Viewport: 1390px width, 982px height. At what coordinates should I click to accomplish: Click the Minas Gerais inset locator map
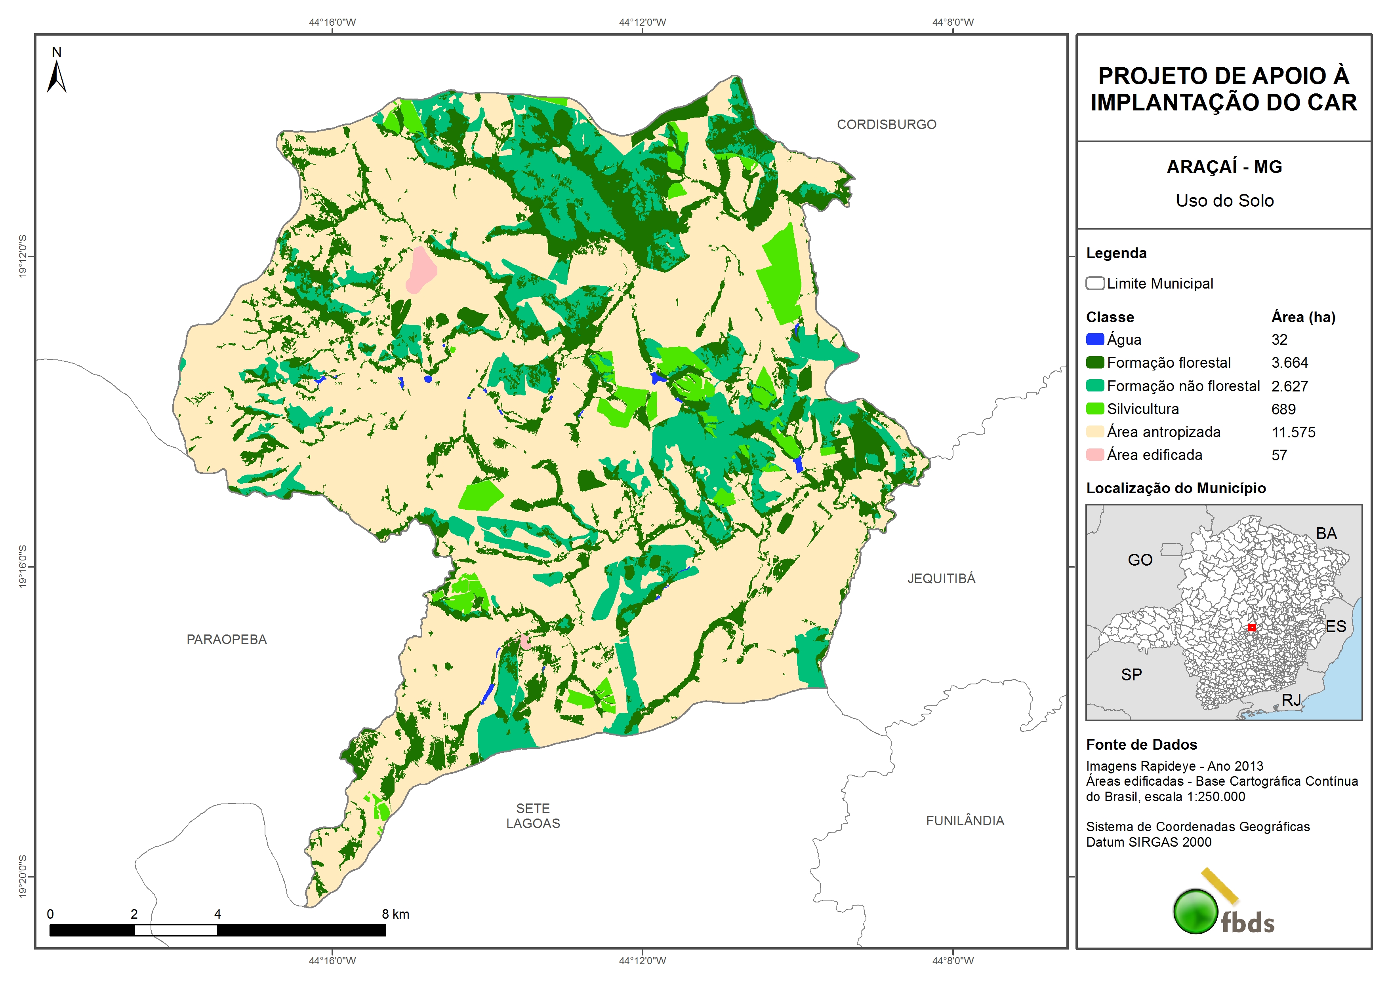1224,612
